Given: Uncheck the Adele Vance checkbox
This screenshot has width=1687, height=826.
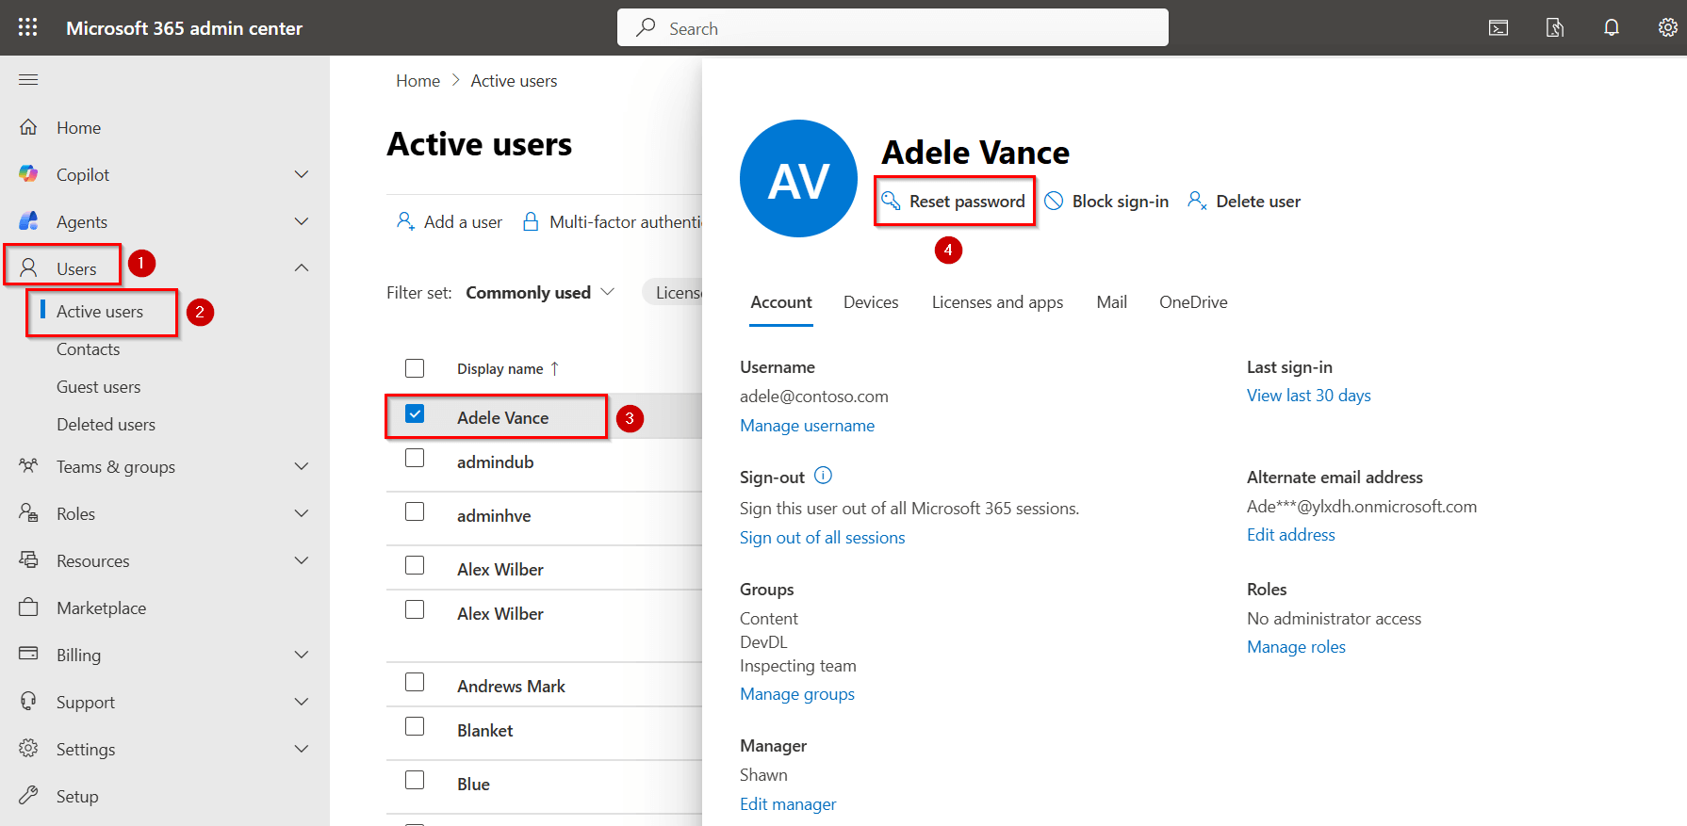Looking at the screenshot, I should (x=415, y=414).
